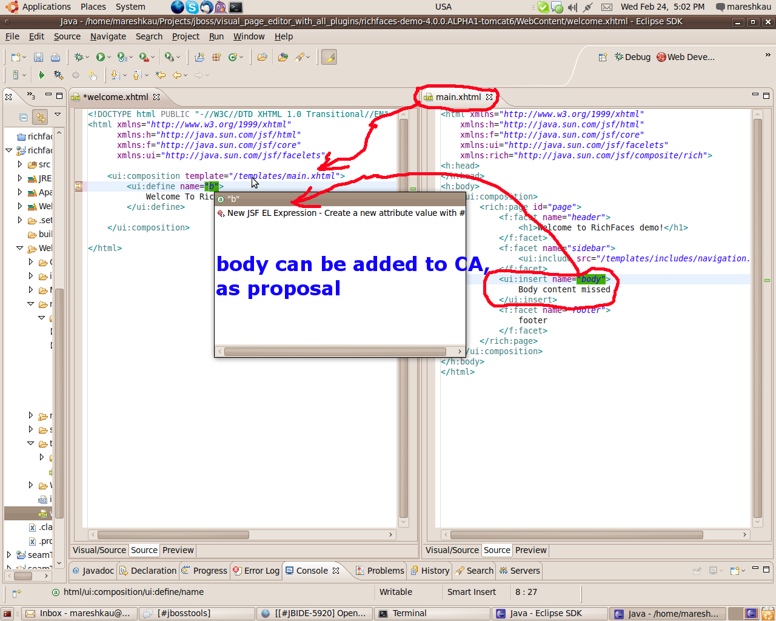Click the External Tools run icon
776x621 pixels.
click(144, 57)
